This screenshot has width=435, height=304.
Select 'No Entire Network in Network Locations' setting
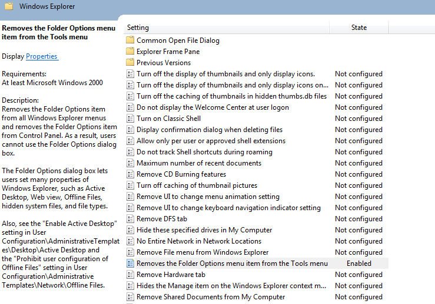tap(199, 241)
